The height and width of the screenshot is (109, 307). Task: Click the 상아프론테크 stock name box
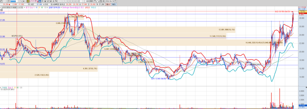click(x=34, y=1)
